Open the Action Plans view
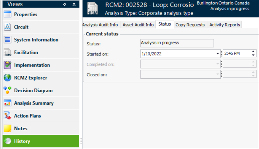259x149 pixels. (x=41, y=116)
